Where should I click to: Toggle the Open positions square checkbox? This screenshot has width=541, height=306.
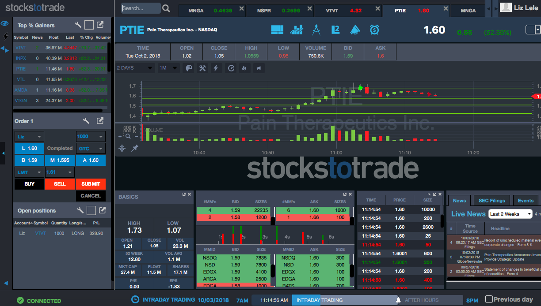point(91,210)
